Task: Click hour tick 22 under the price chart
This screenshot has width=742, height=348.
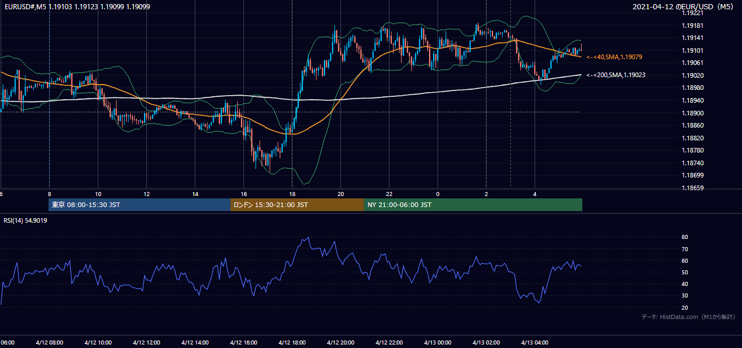Action: [x=390, y=194]
